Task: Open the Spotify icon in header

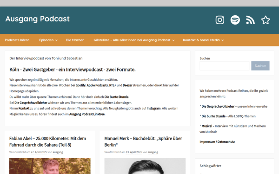Action: coord(235,20)
